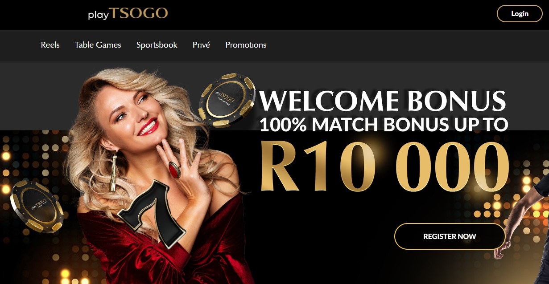This screenshot has width=549, height=284.
Task: Open the Sportsbook page
Action: point(157,45)
